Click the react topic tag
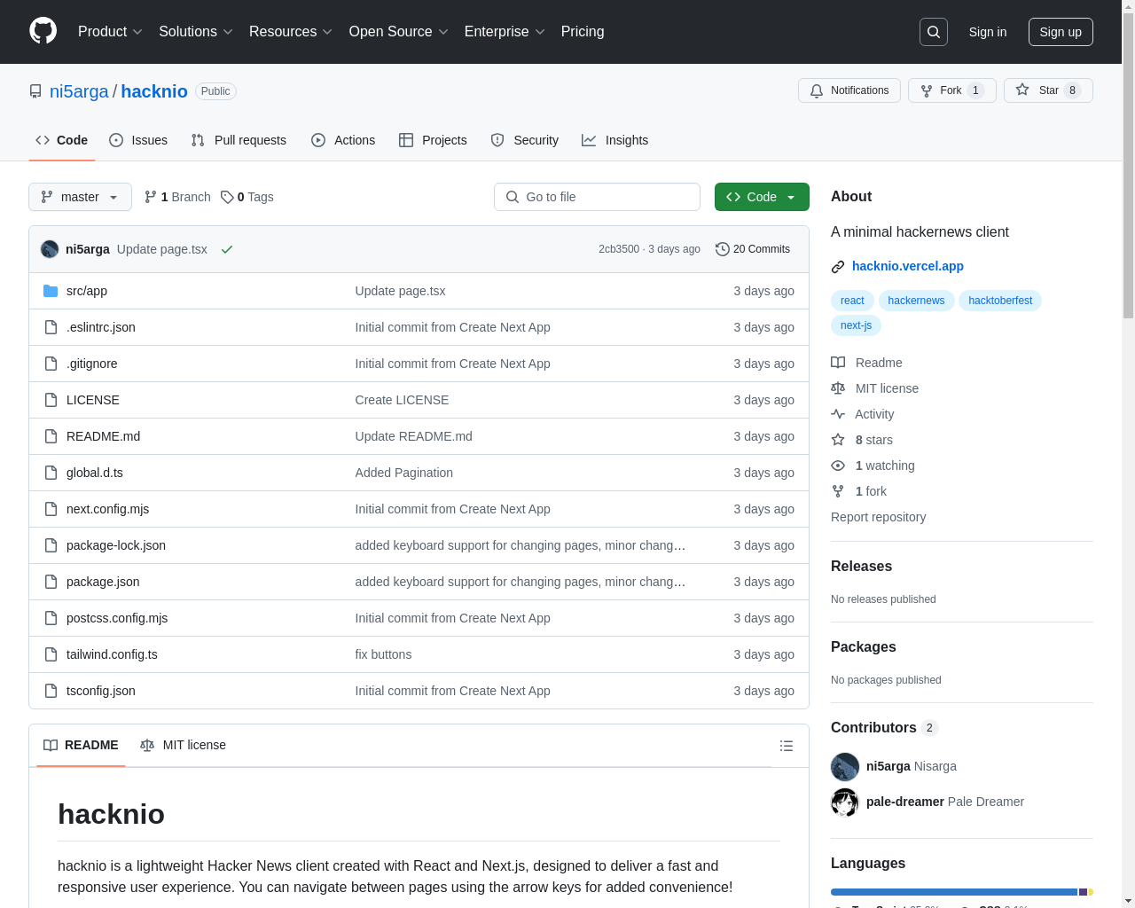 click(x=852, y=301)
